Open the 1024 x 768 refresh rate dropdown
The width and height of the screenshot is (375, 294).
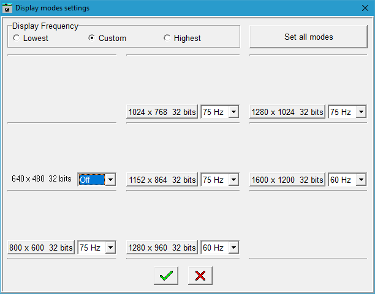coord(233,112)
